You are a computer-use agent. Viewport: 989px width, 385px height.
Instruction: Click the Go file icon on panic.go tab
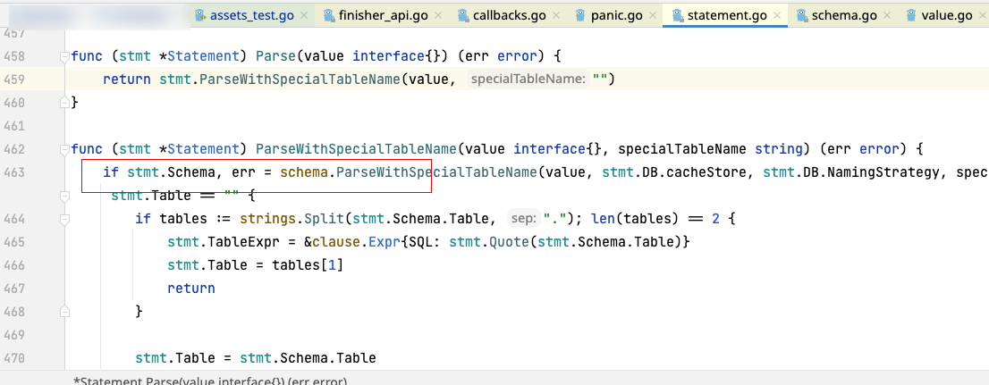click(x=582, y=16)
